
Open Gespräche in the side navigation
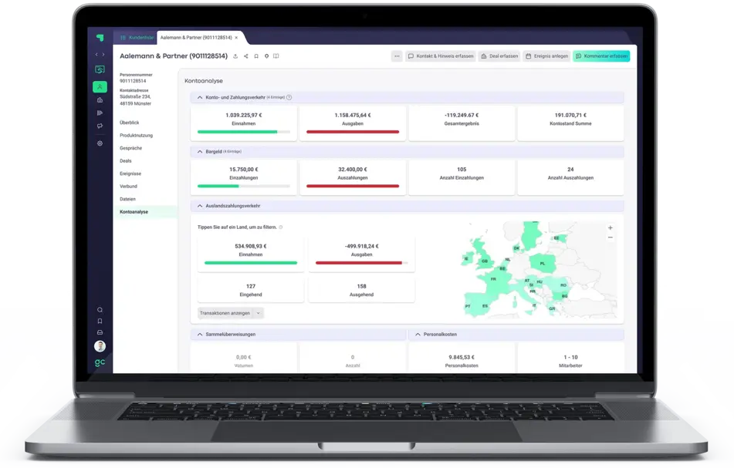(x=130, y=148)
